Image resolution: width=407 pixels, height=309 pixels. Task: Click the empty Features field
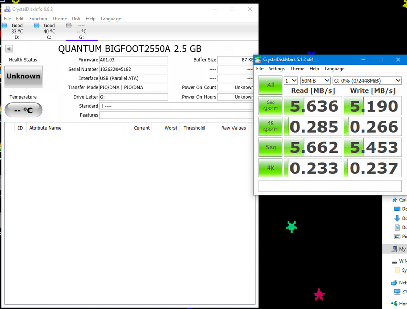click(x=177, y=115)
